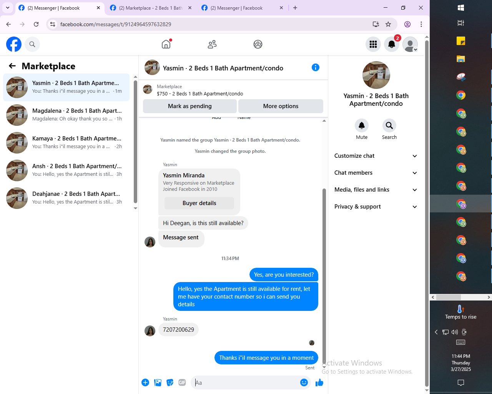The width and height of the screenshot is (492, 394).
Task: Open the Chrome profile icon
Action: [407, 24]
